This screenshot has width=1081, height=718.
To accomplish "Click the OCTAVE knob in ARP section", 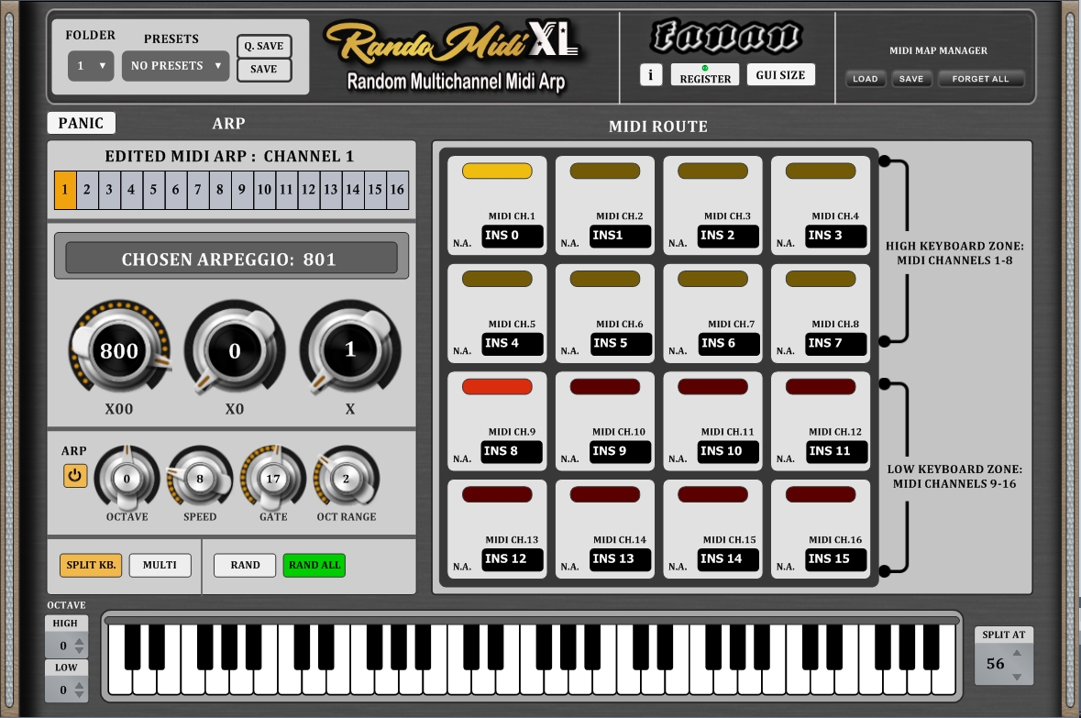I will [127, 479].
